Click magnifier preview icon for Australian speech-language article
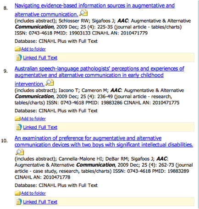 (50, 82)
